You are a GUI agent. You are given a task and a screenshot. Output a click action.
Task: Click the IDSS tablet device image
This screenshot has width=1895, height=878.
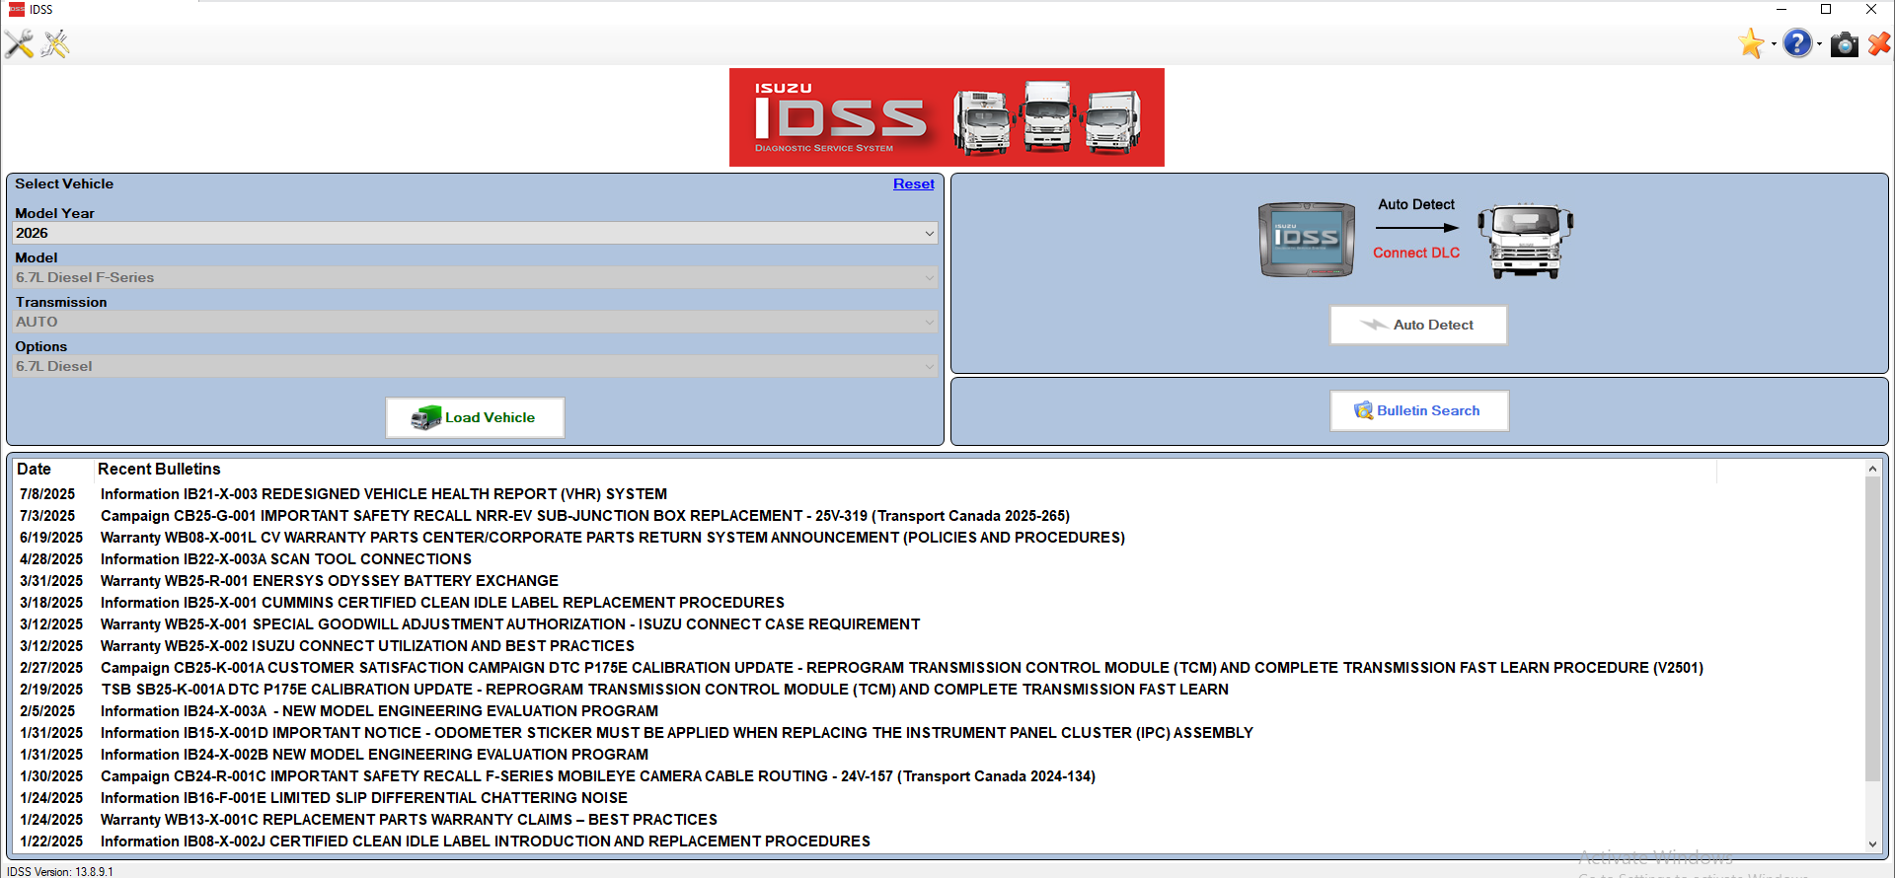1306,240
